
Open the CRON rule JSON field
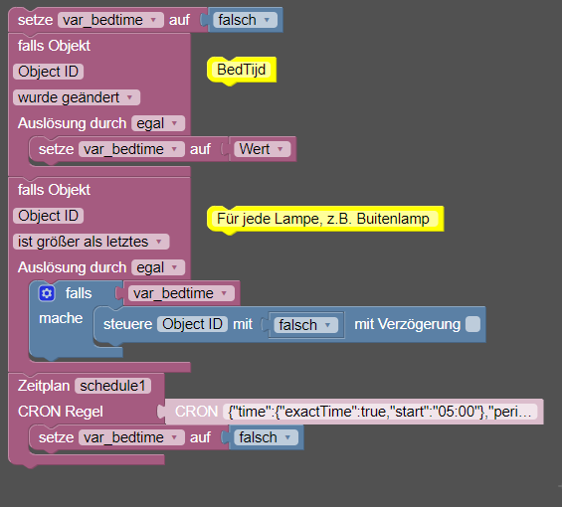[x=380, y=412]
